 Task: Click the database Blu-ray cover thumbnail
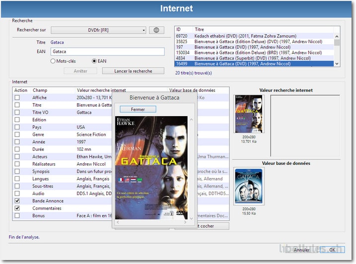pyautogui.click(x=249, y=186)
